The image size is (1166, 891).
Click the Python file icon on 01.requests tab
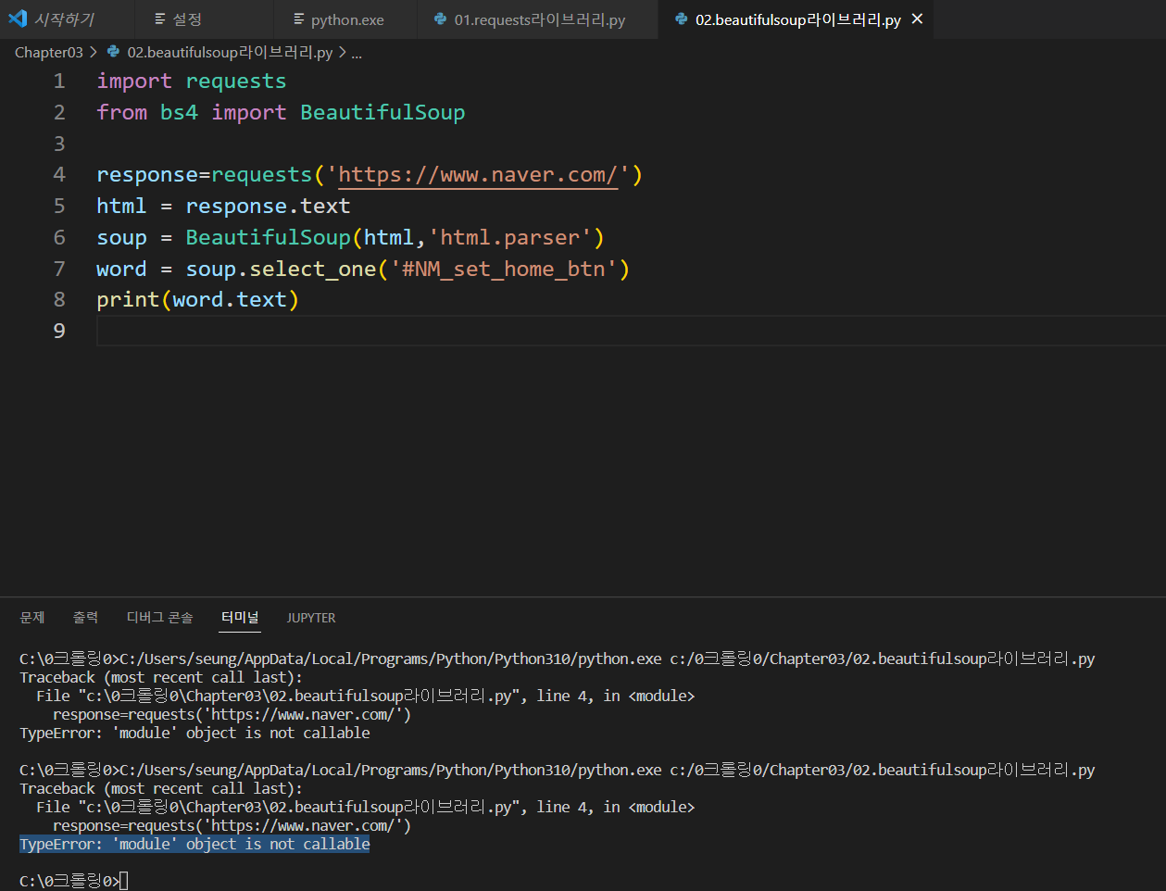pyautogui.click(x=441, y=19)
